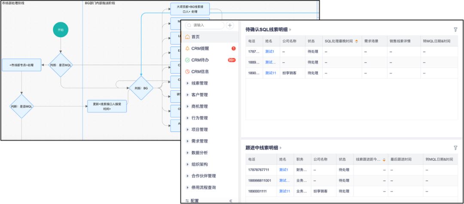Click 市场部处理阶段 lane title
The width and height of the screenshot is (464, 204).
click(x=13, y=3)
